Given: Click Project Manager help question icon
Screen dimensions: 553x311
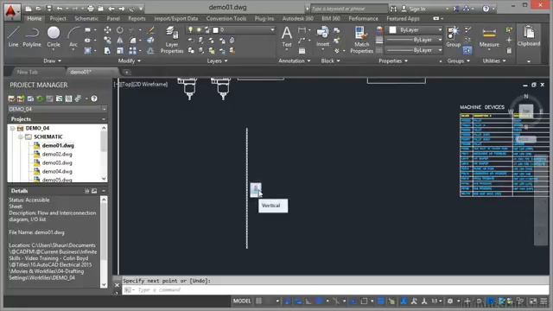Looking at the screenshot, I should coord(94,98).
